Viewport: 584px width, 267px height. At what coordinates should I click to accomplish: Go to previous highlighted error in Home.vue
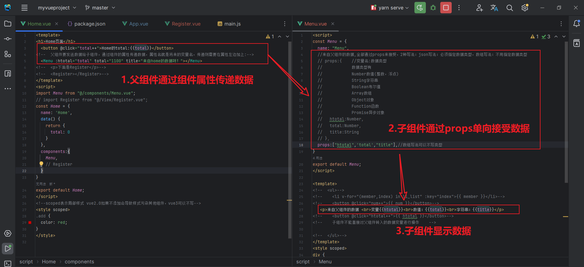[280, 36]
